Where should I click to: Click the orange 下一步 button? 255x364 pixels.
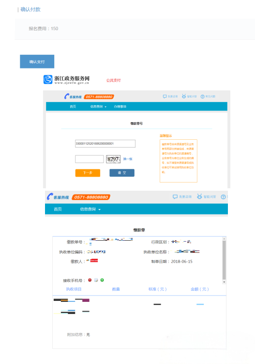(x=88, y=173)
